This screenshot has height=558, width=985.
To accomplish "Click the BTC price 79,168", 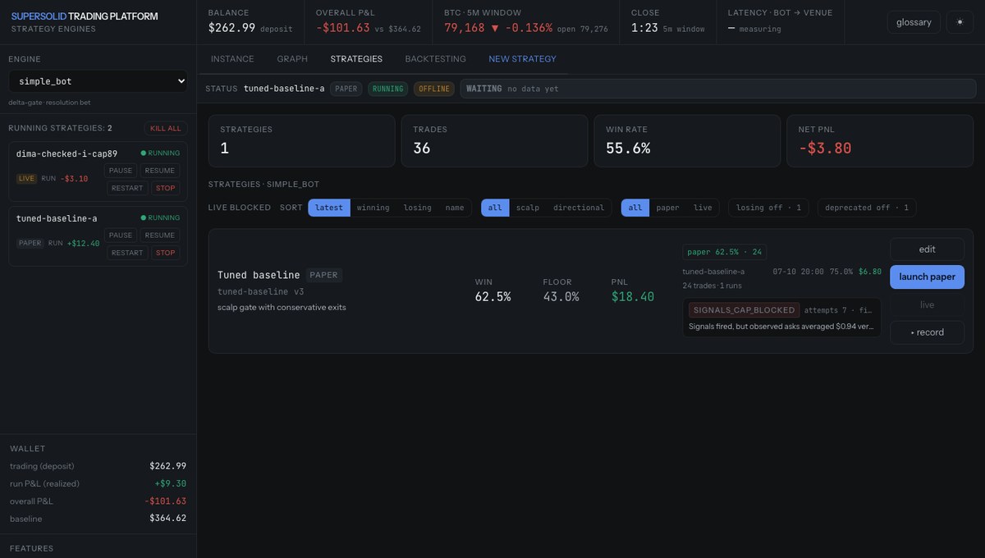I will pyautogui.click(x=465, y=27).
